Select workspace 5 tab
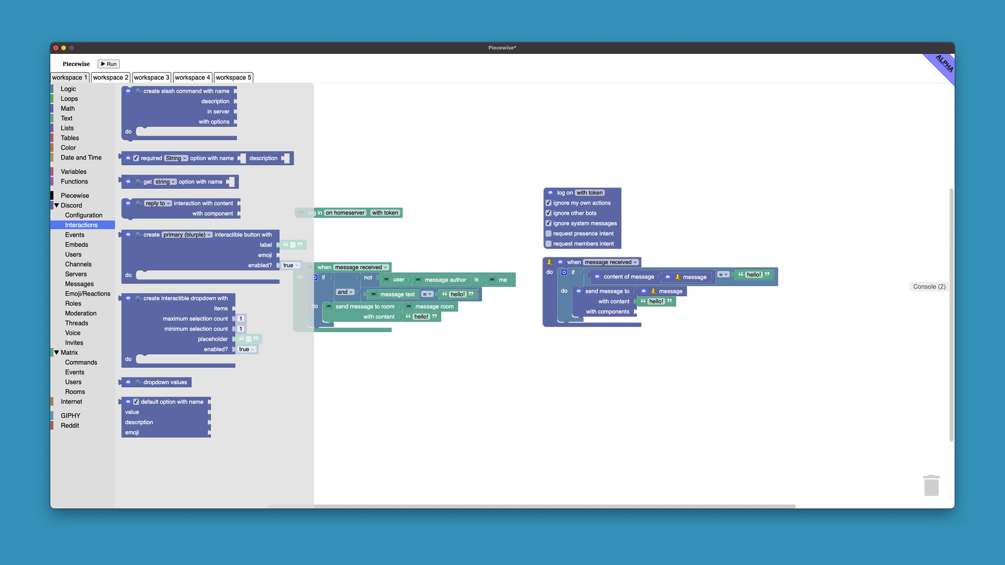The height and width of the screenshot is (565, 1005). 233,77
